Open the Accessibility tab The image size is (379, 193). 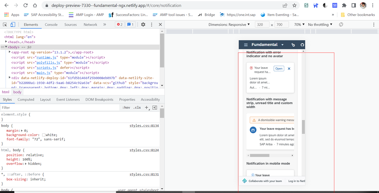coord(150,99)
